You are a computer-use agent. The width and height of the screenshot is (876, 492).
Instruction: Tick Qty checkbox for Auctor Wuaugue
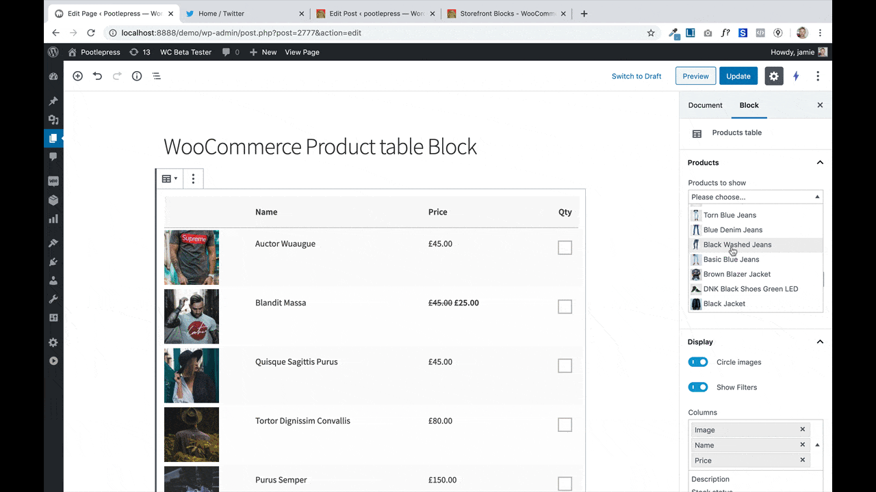tap(565, 247)
